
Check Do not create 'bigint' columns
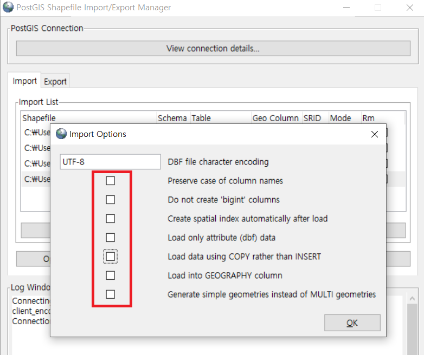(x=110, y=200)
